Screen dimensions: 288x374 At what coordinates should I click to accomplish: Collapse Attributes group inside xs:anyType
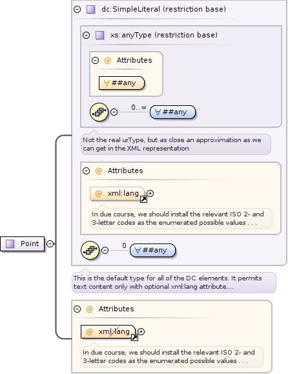coord(95,60)
